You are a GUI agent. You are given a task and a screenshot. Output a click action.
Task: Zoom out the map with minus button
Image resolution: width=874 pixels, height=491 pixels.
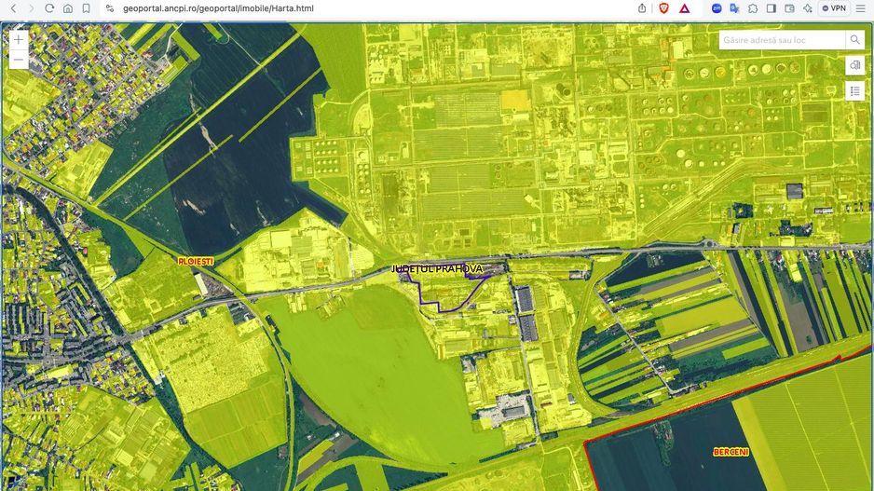click(19, 59)
